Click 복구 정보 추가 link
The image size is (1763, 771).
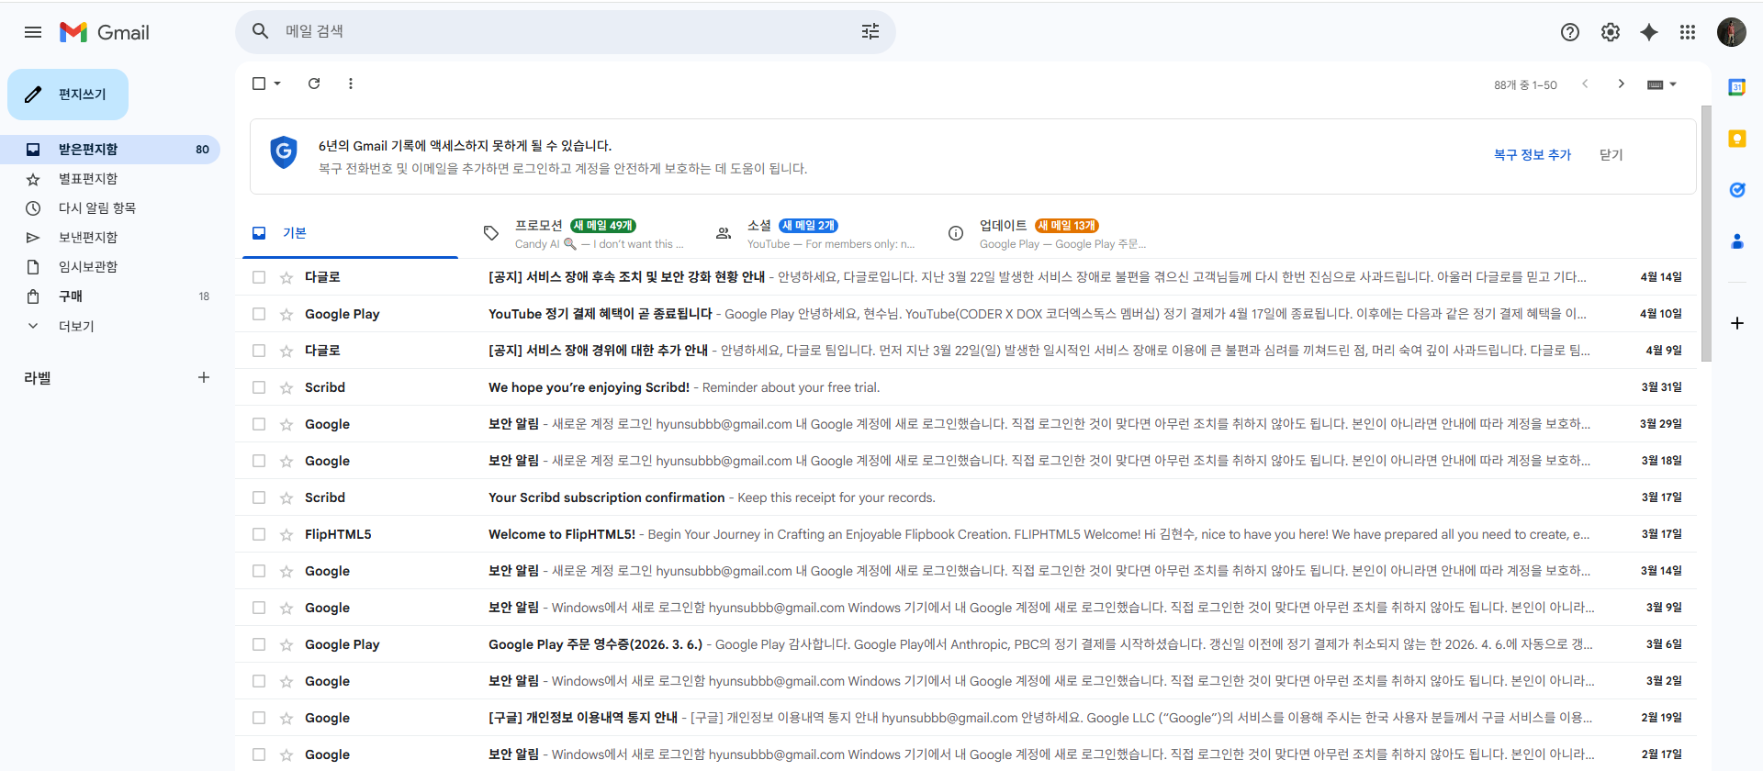click(1533, 155)
